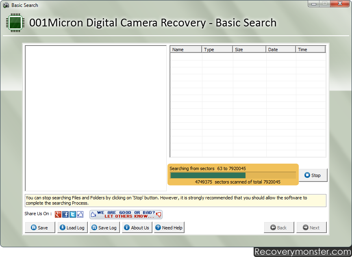Sort by Time column header
This screenshot has width=352, height=257.
click(x=311, y=50)
